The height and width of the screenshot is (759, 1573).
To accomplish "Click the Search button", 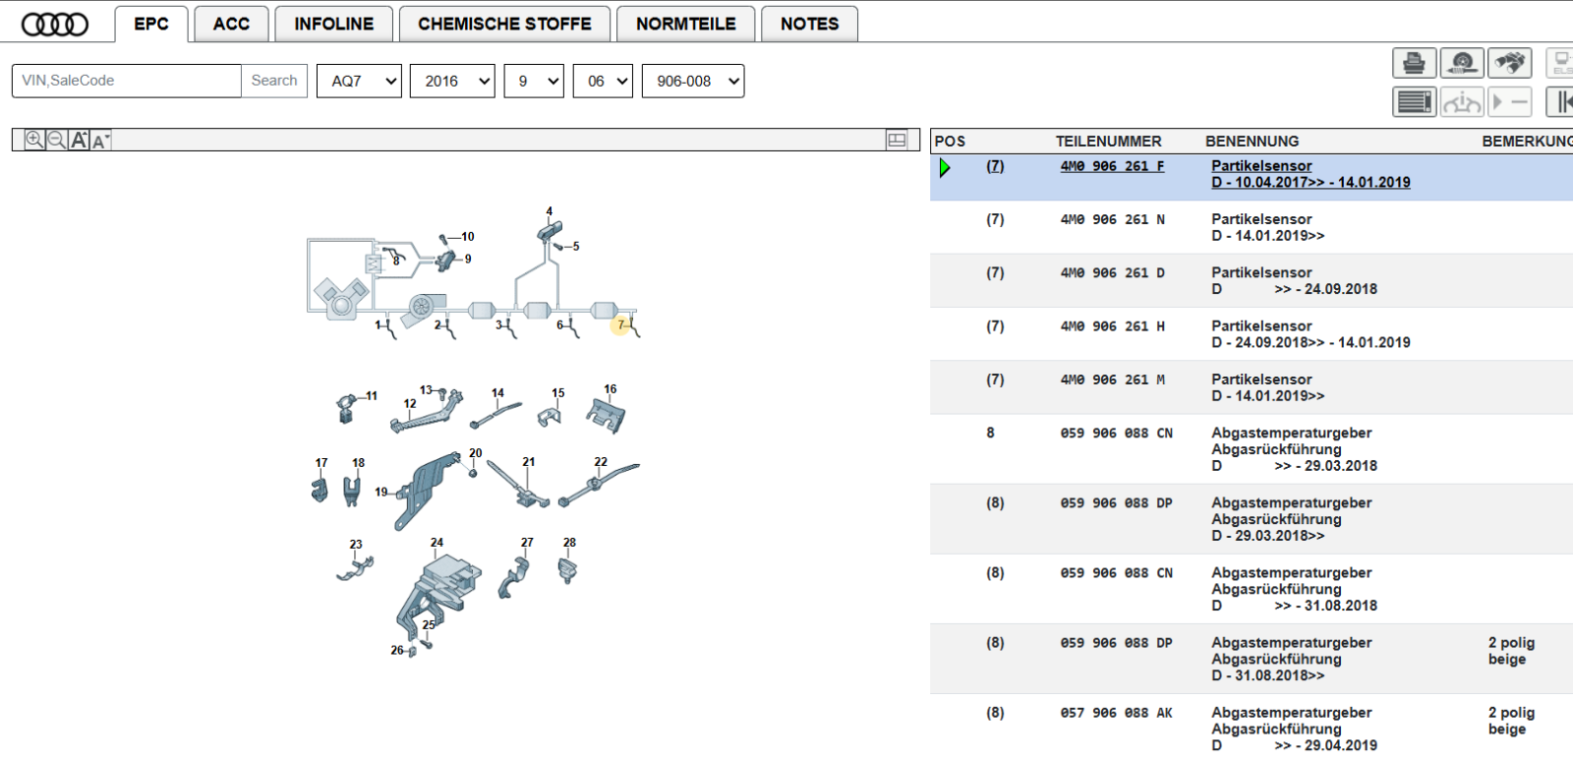I will pyautogui.click(x=274, y=81).
